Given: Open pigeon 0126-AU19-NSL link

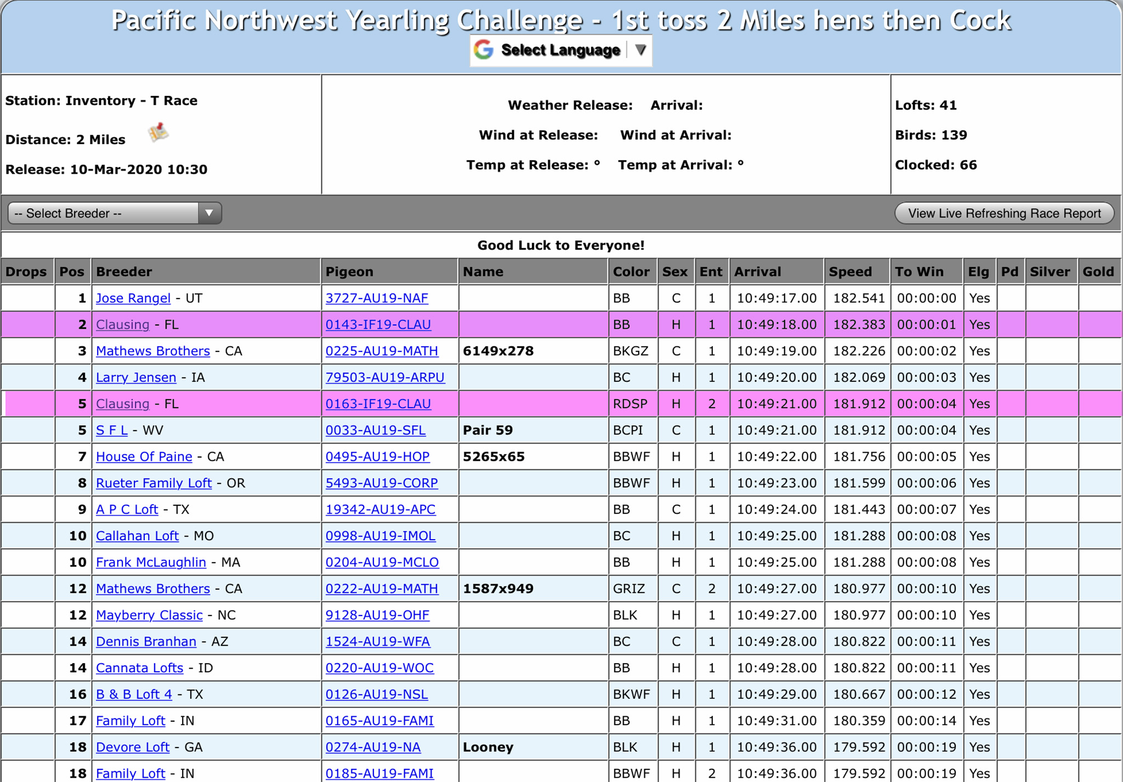Looking at the screenshot, I should [x=377, y=694].
